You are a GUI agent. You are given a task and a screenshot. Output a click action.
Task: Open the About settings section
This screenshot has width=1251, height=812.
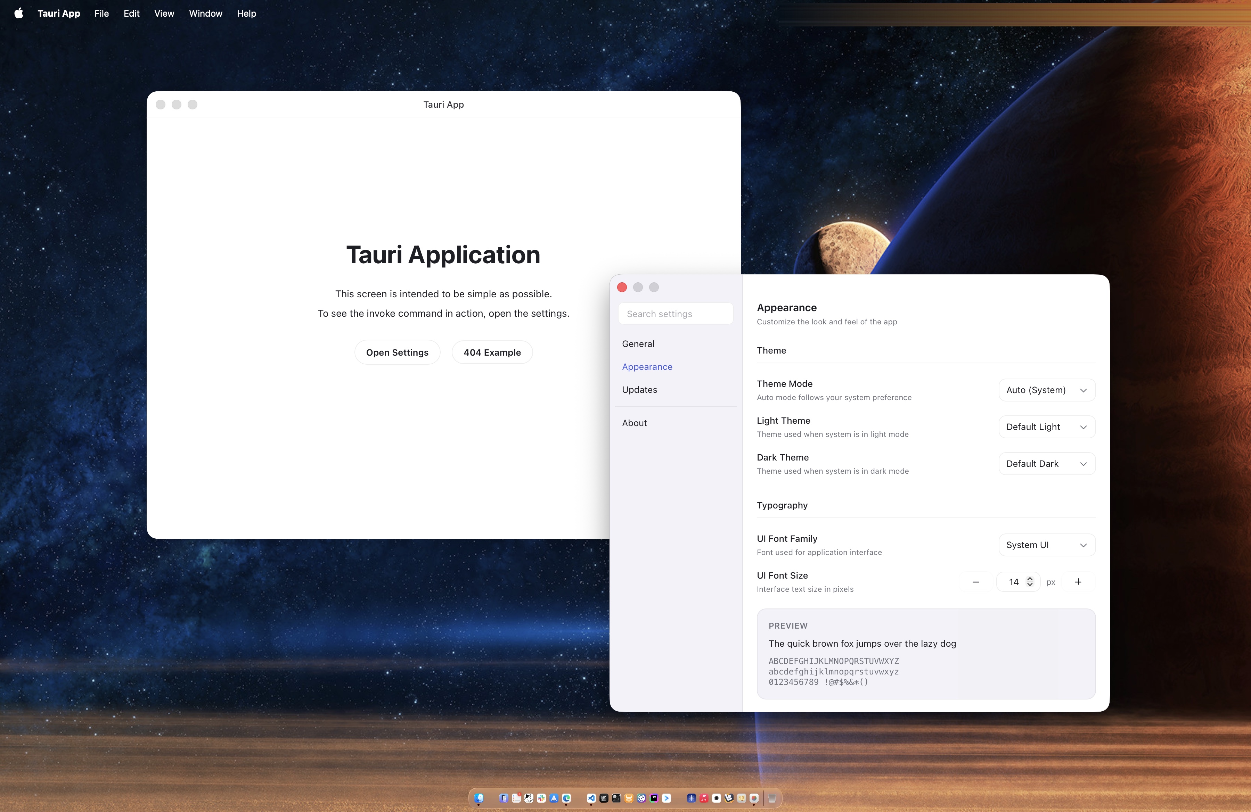pyautogui.click(x=676, y=423)
